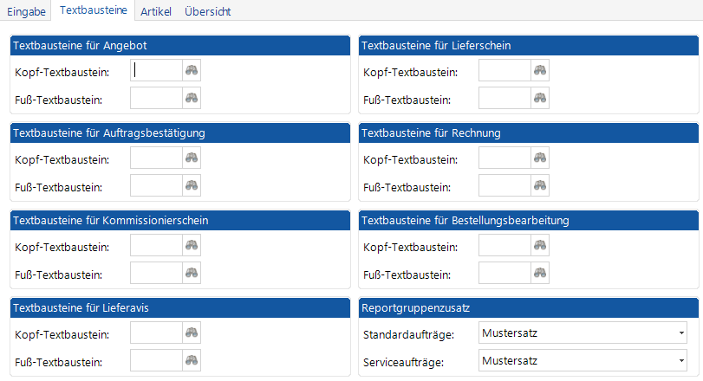The height and width of the screenshot is (381, 703).
Task: Click binoculars search for Angebot Kopf-Textbaustein
Action: coord(192,71)
